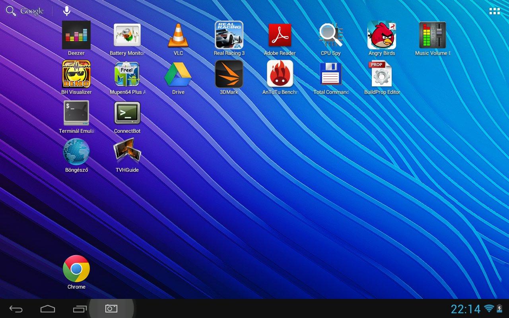
Task: Launch the 3DMark benchmark
Action: point(229,77)
